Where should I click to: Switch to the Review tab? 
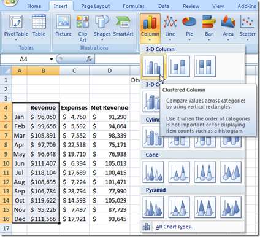click(x=191, y=6)
